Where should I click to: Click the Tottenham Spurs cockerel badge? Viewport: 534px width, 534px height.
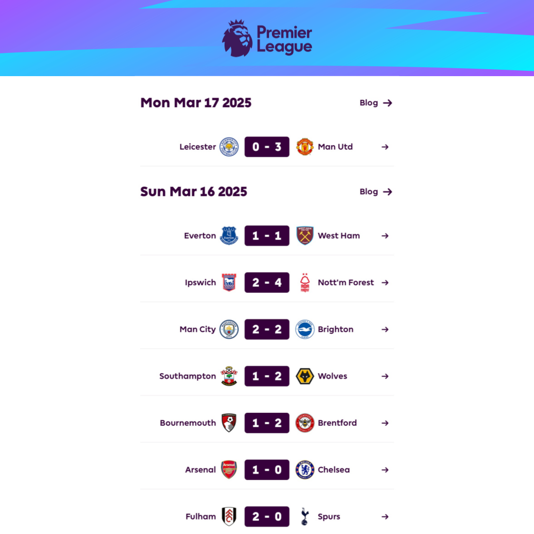305,517
